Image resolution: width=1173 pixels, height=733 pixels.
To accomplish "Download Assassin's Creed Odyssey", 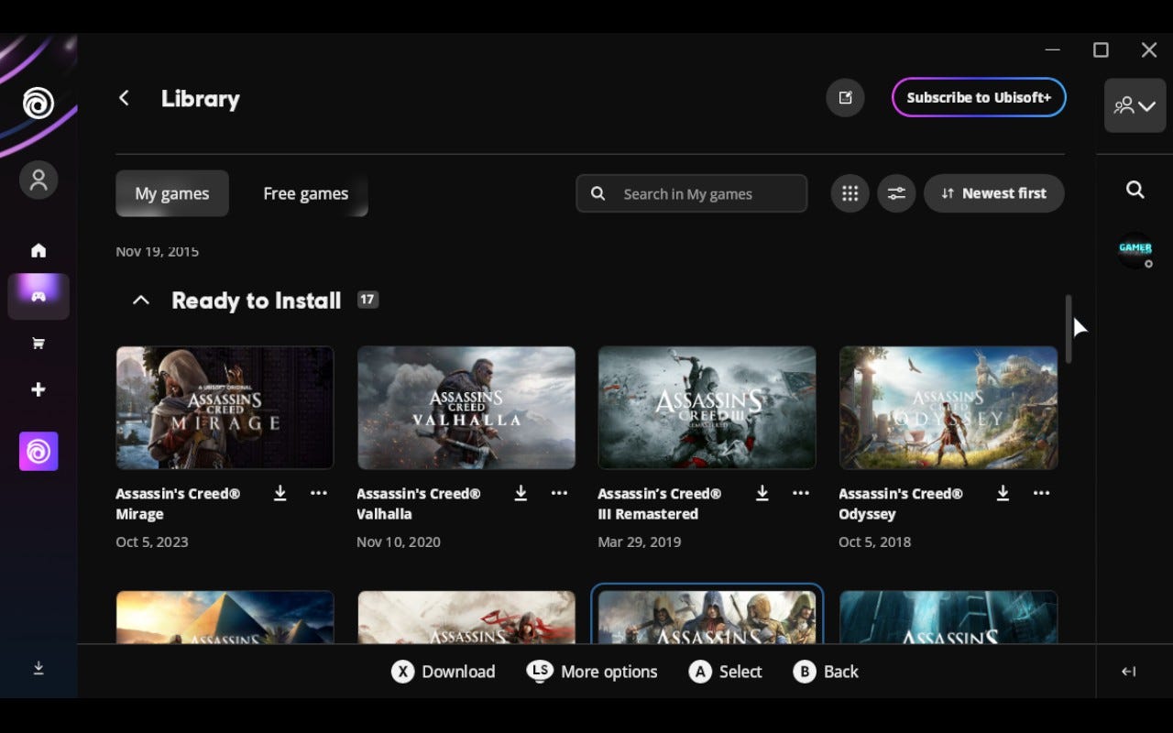I will 1003,493.
